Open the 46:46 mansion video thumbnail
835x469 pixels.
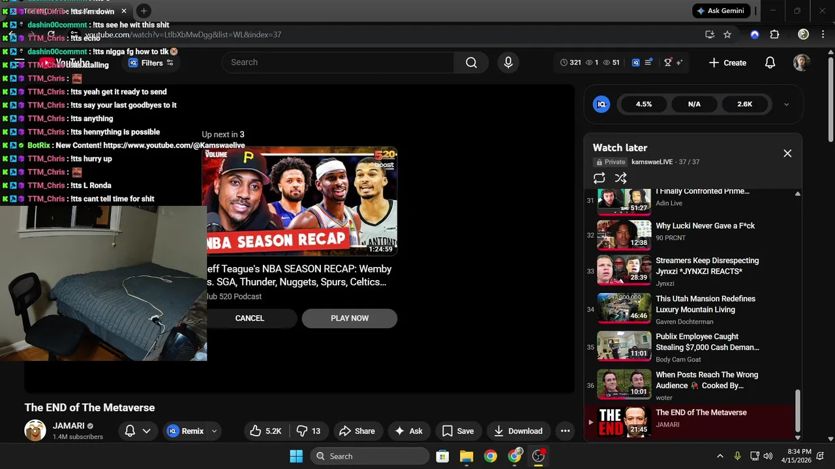[x=624, y=308]
